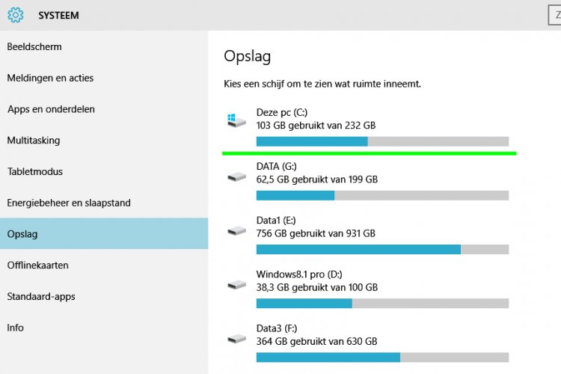Switch to Tabletmodus settings
561x374 pixels.
click(35, 171)
